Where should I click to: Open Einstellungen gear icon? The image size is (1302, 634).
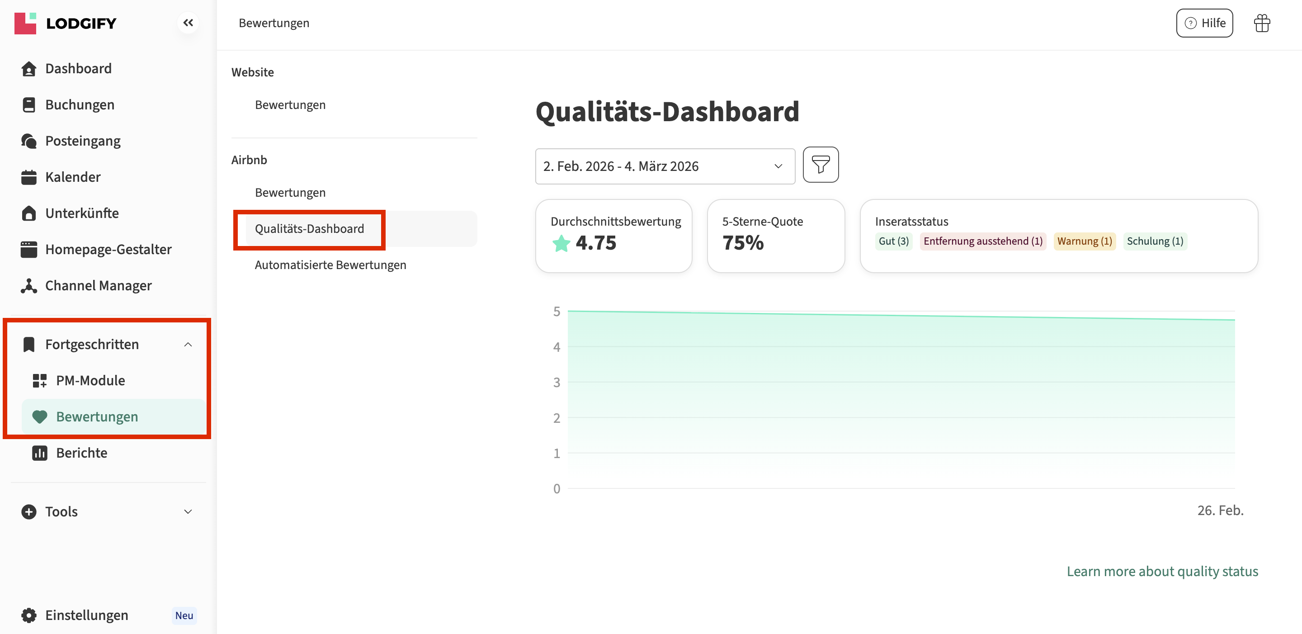click(x=29, y=615)
